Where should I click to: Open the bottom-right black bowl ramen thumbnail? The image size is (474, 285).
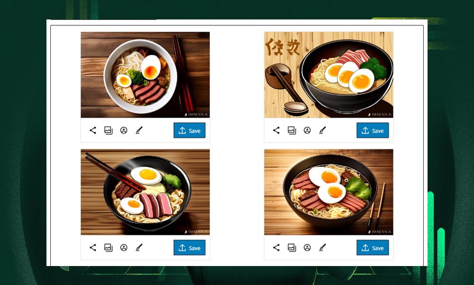(x=328, y=192)
